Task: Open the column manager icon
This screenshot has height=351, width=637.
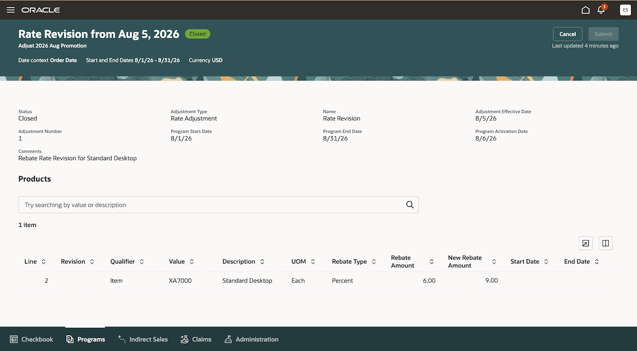Action: point(605,244)
